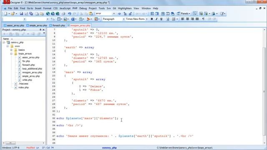Open the Git menu
267x150 pixels.
click(x=114, y=8)
